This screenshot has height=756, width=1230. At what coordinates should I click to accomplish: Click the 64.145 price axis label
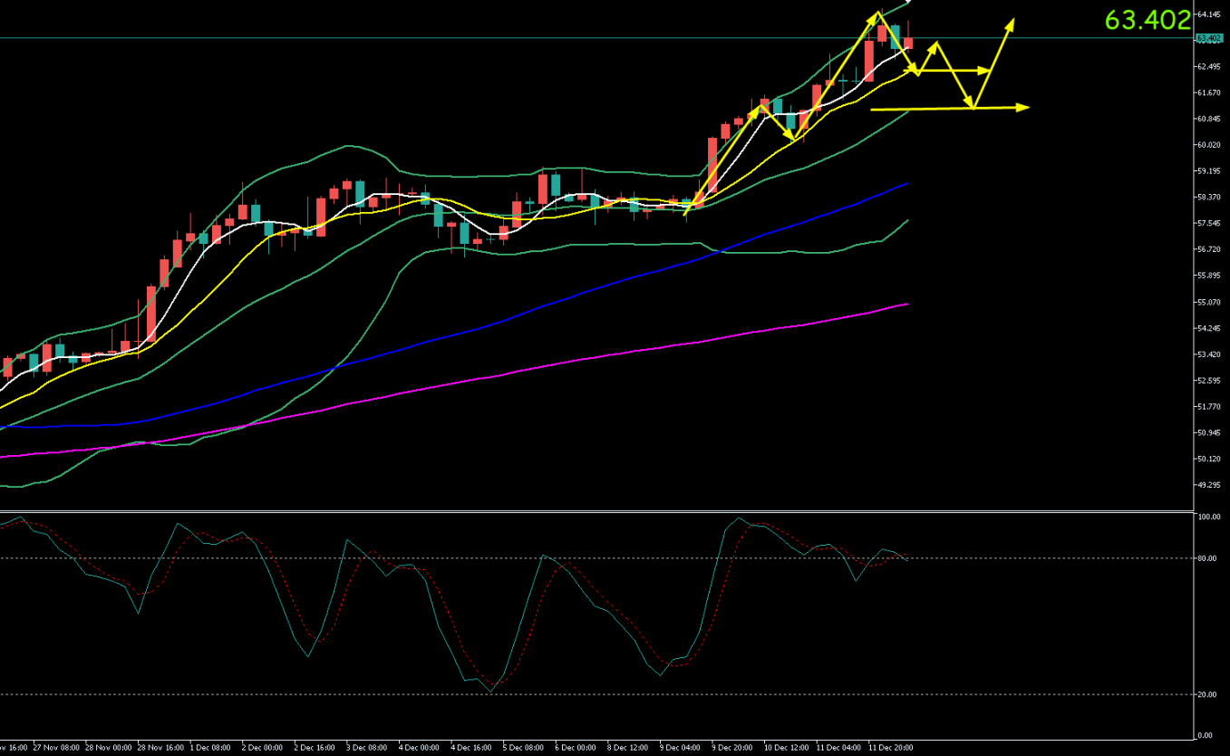tap(1209, 15)
